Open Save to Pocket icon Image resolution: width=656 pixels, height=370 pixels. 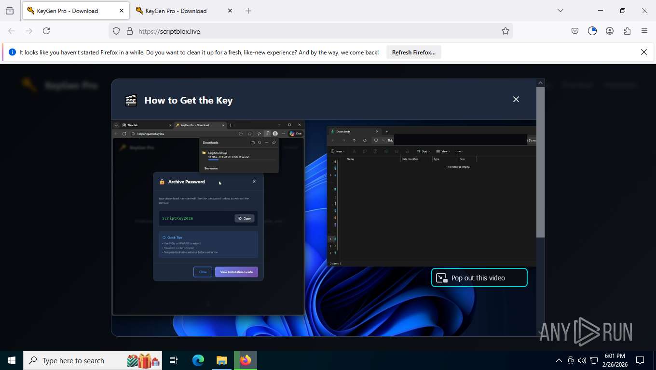point(575,31)
